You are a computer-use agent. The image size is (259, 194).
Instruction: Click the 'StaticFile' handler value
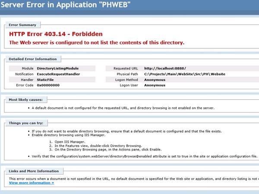45,80
